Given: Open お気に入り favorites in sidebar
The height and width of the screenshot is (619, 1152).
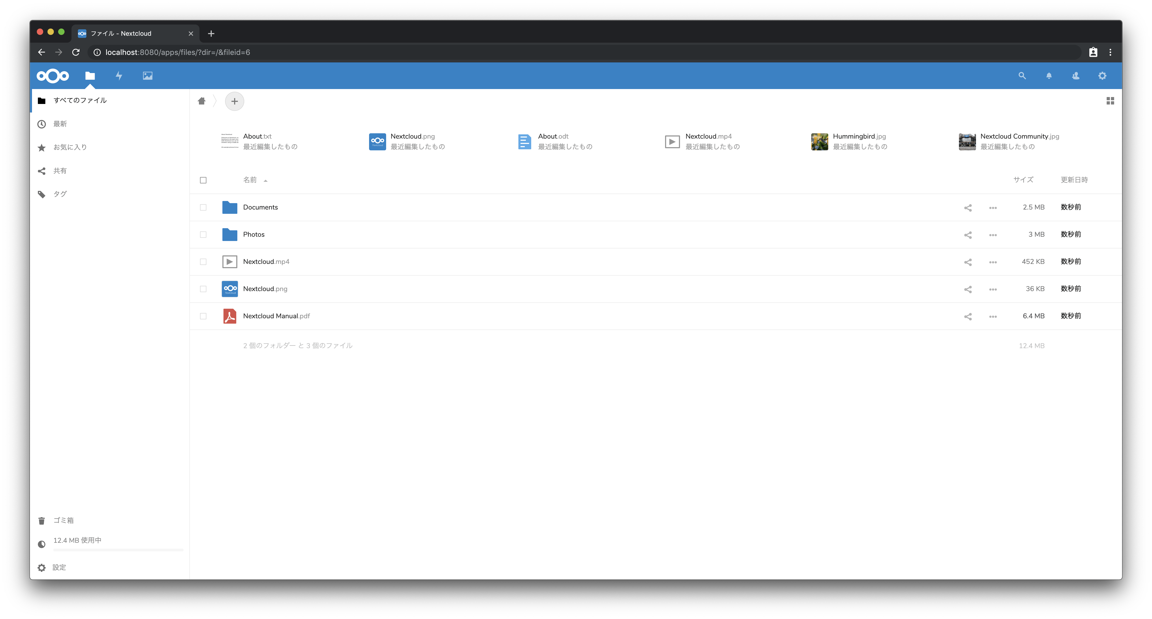Looking at the screenshot, I should pos(70,147).
